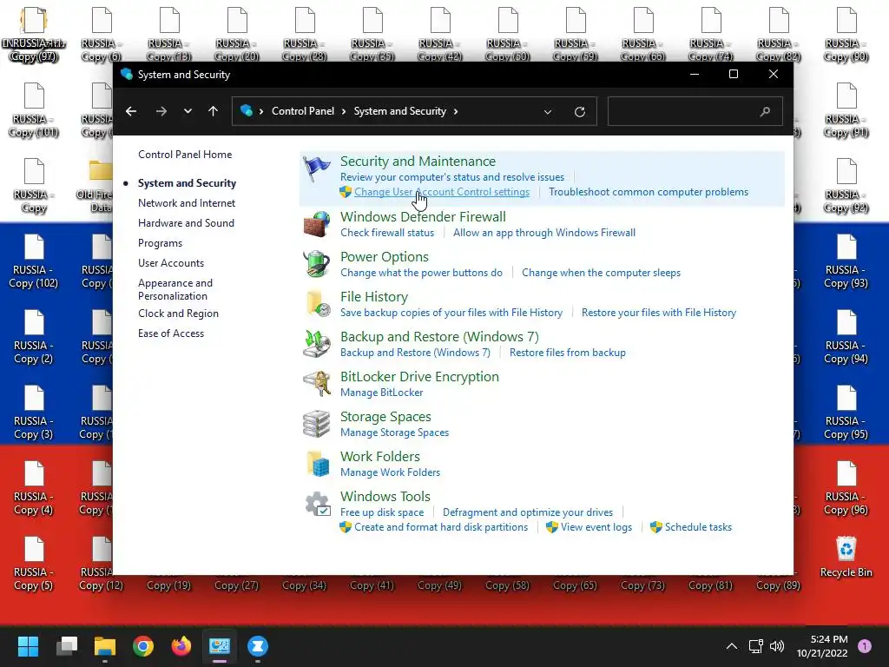
Task: Open File Explorer from the taskbar
Action: (x=105, y=646)
